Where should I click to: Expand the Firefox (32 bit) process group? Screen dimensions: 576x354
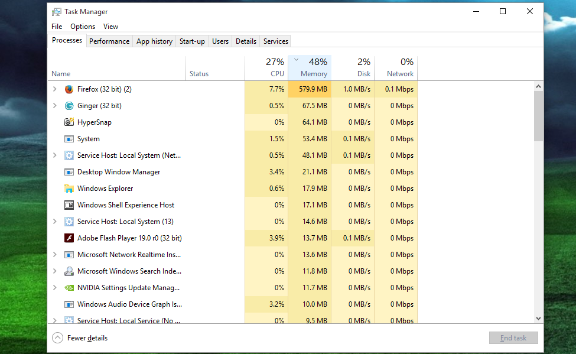pyautogui.click(x=55, y=89)
